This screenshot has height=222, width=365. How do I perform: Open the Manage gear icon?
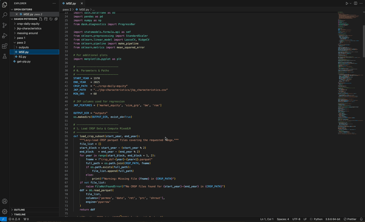pos(4,211)
